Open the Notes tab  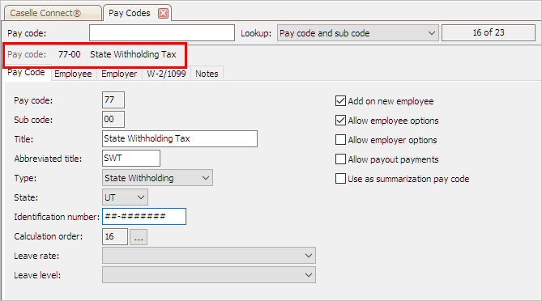(x=207, y=74)
